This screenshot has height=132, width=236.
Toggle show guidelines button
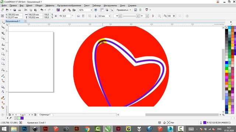click(112, 10)
